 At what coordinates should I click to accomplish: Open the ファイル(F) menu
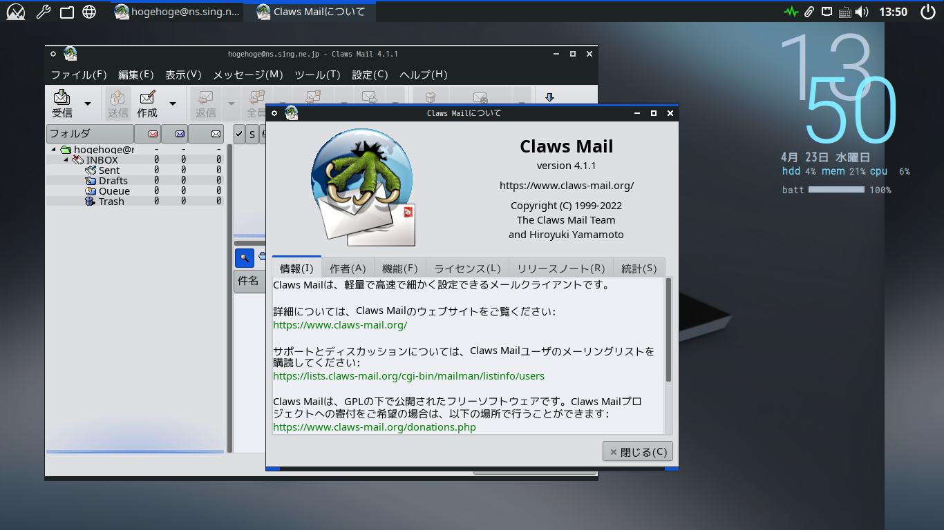coord(79,75)
